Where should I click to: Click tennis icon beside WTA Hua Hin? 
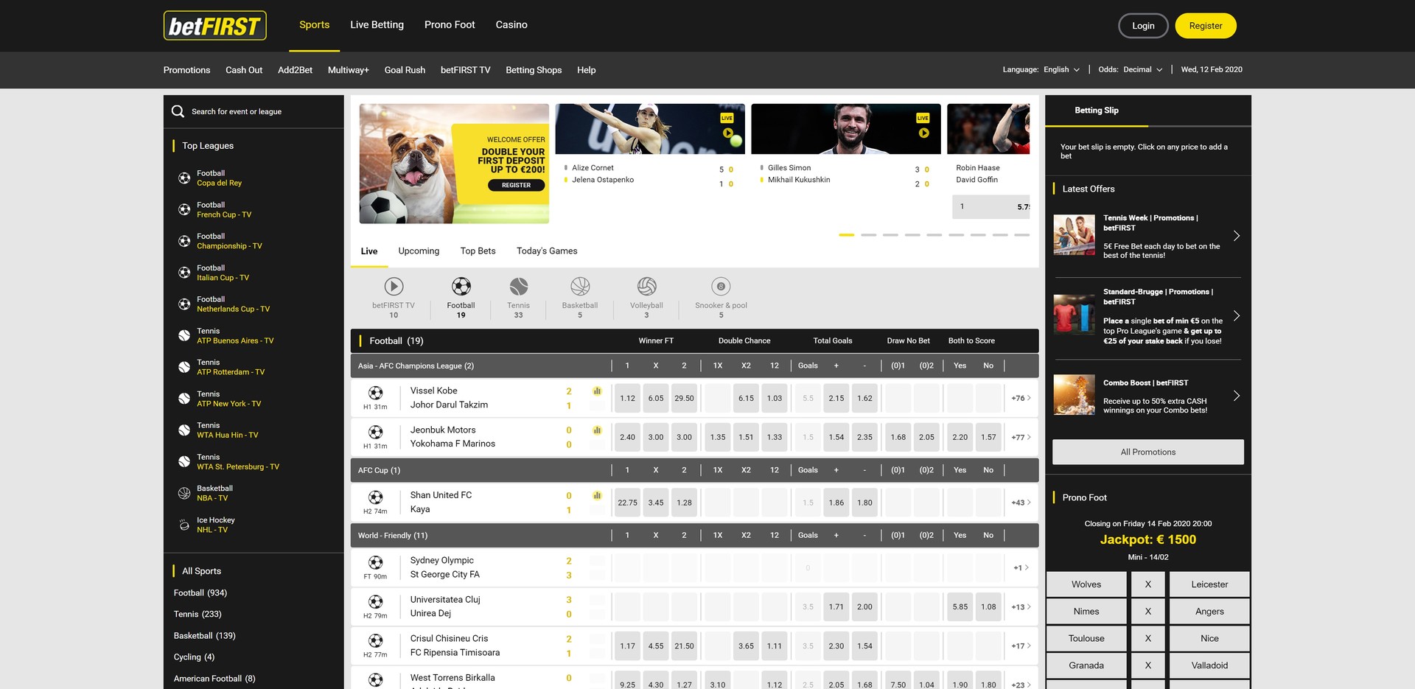(x=184, y=430)
